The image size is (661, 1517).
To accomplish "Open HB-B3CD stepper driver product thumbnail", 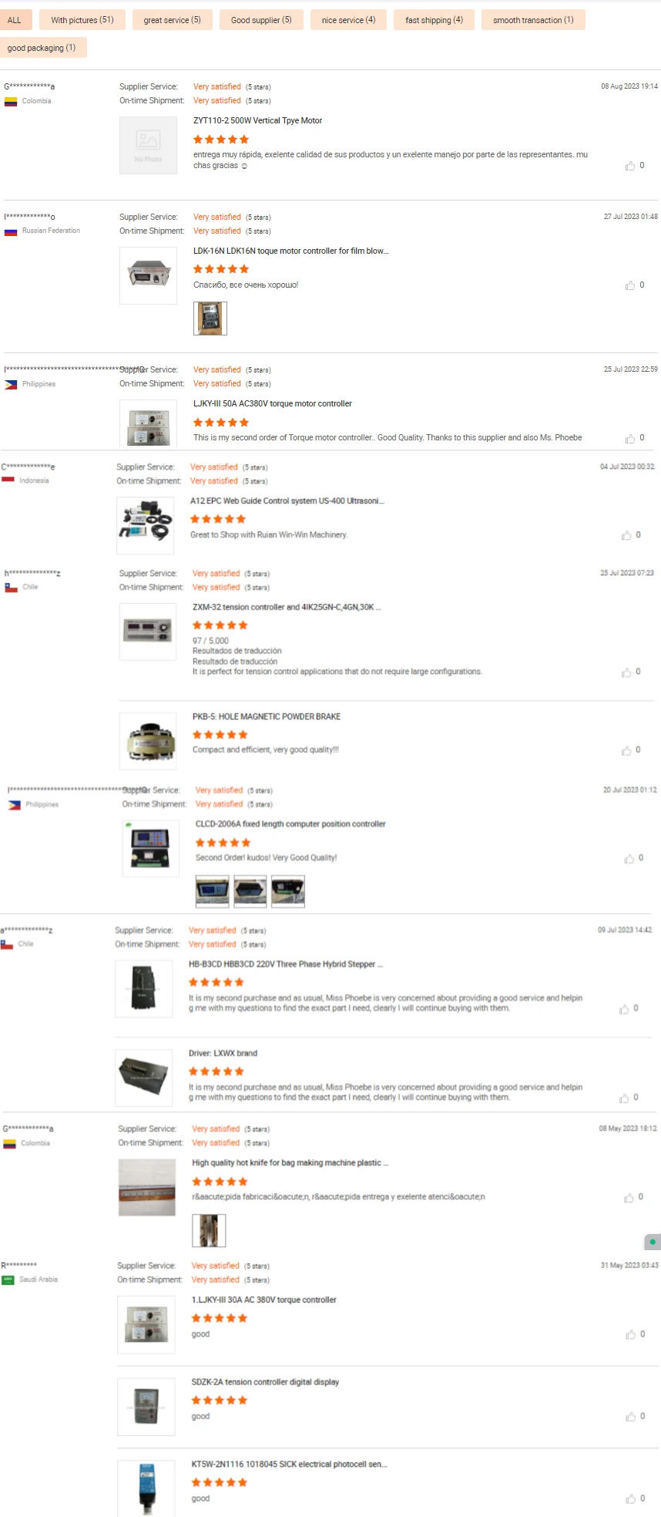I will (144, 989).
